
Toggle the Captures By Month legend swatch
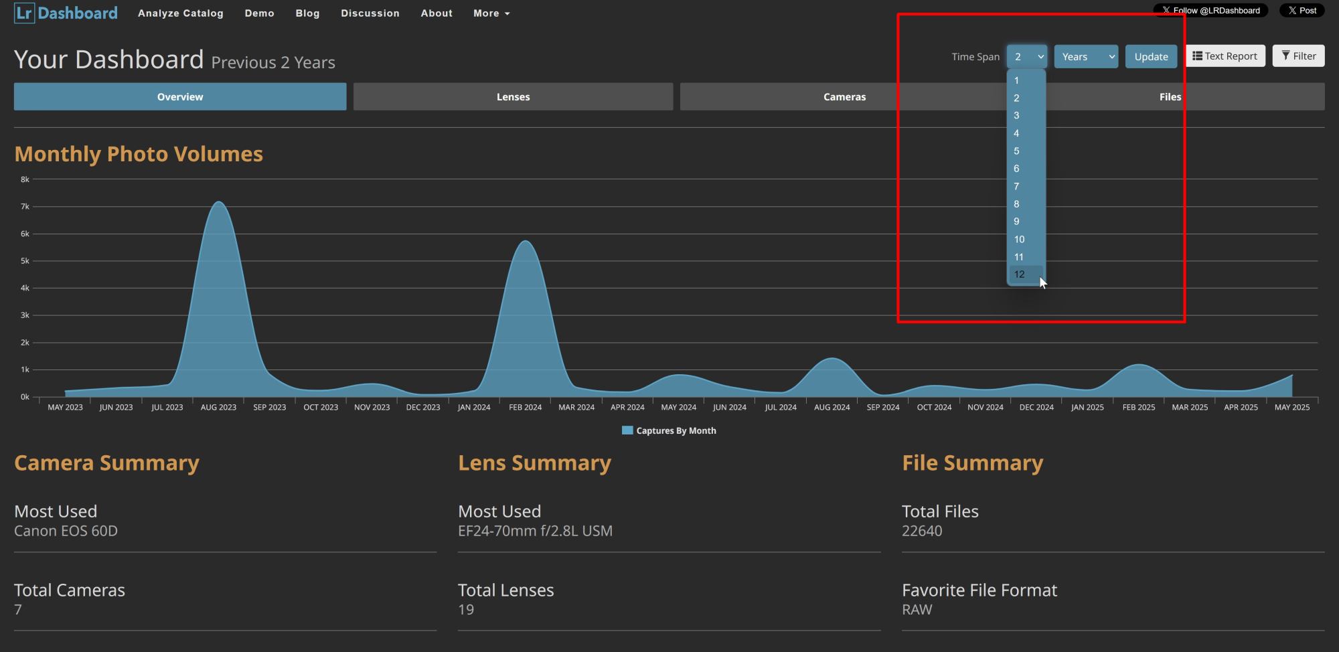(627, 430)
